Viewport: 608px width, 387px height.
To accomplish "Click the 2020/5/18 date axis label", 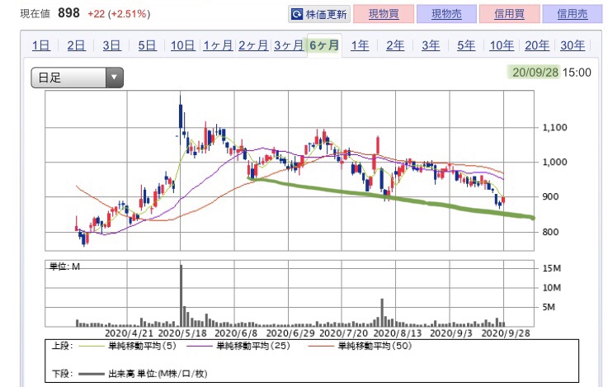I will point(182,333).
